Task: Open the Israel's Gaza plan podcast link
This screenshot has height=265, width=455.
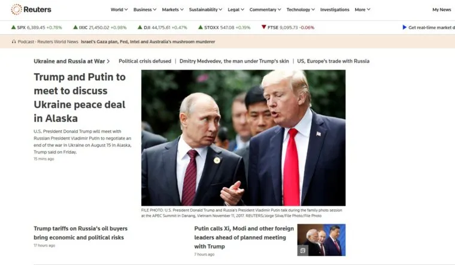Action: 148,42
